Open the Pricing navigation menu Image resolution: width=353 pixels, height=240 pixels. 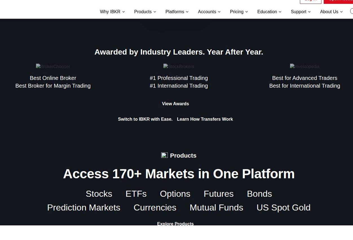click(x=239, y=12)
